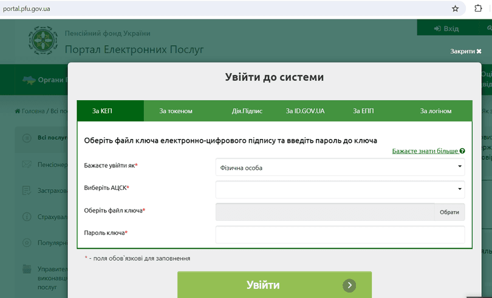Switch to the Дія.Підпис tab

point(247,111)
